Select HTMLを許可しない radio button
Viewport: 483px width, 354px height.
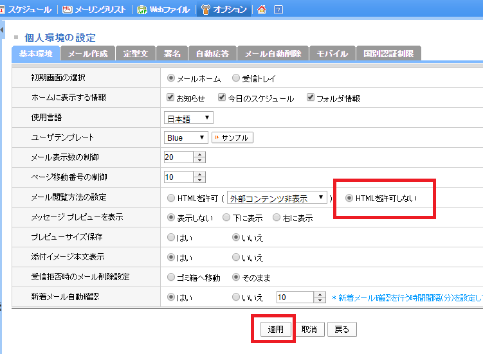tap(349, 198)
